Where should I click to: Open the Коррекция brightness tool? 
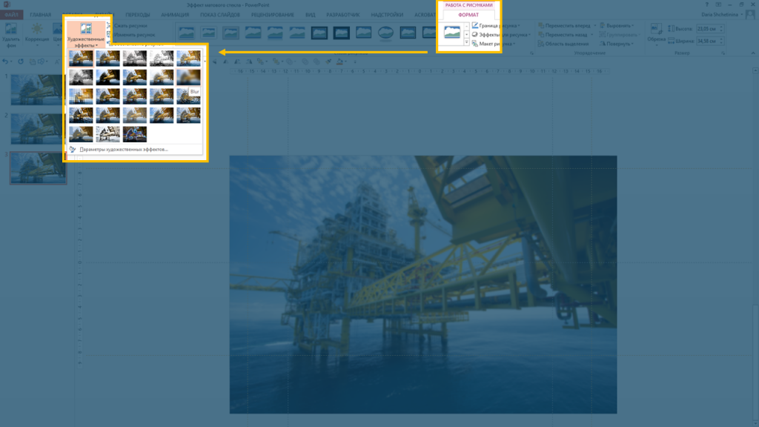coord(36,33)
